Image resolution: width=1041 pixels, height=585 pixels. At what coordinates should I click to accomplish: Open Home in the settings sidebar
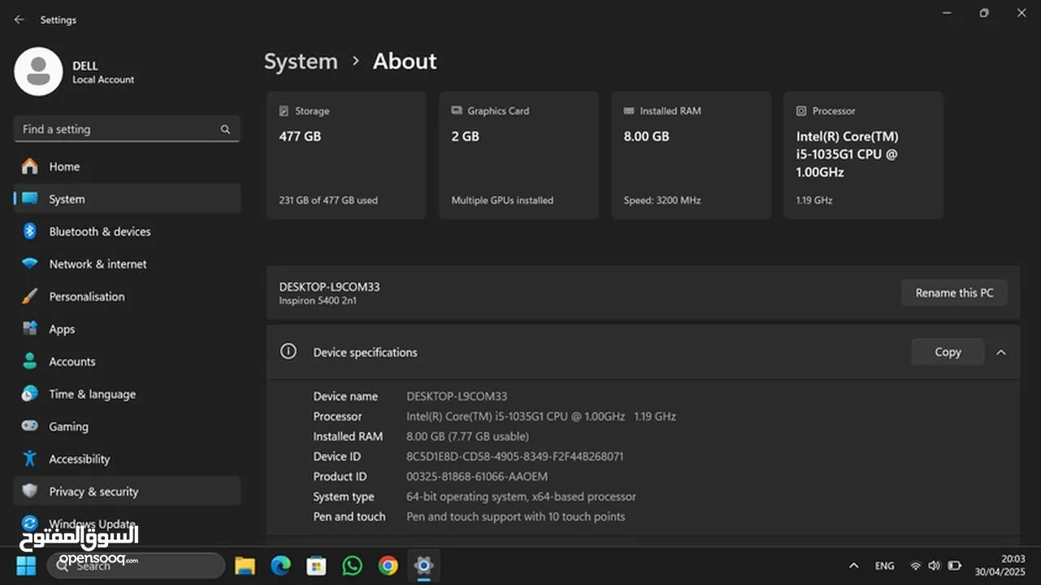(x=127, y=167)
